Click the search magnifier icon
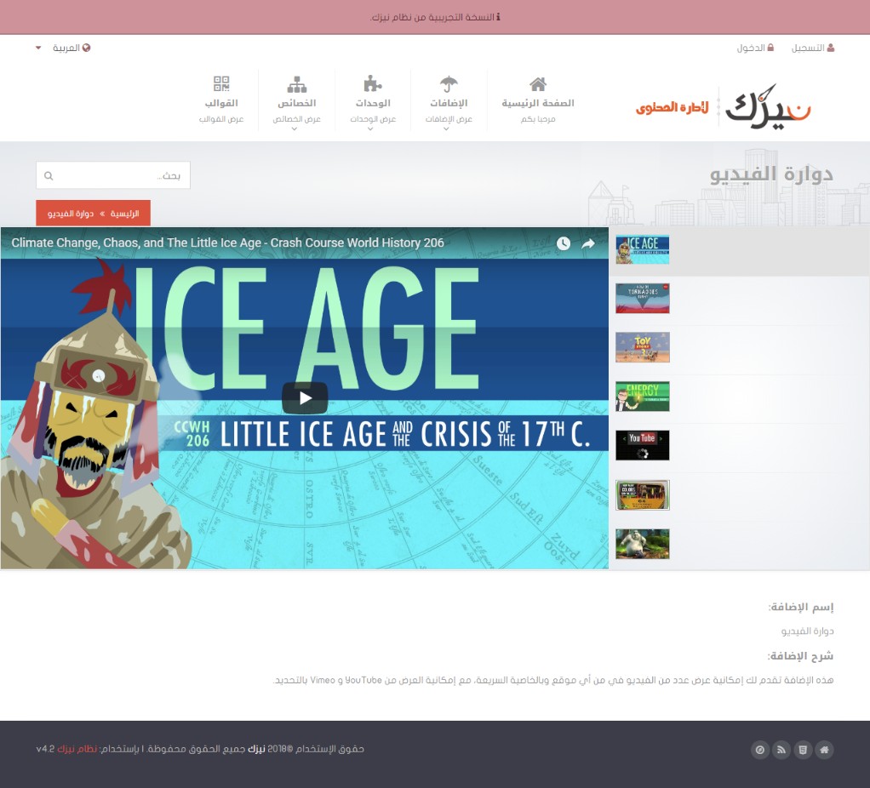 pyautogui.click(x=49, y=176)
